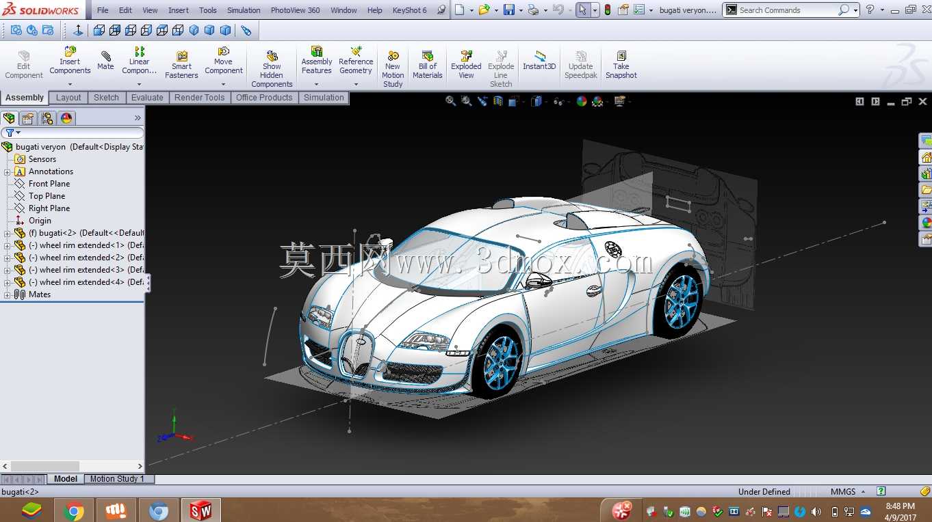Open the Assembly Features dropdown arrow
932x522 pixels.
(x=317, y=85)
